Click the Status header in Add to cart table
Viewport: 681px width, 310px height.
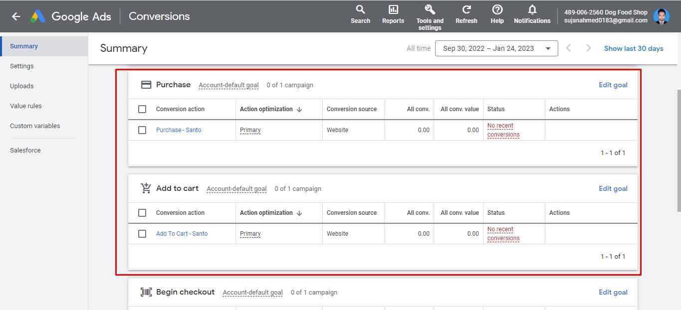[496, 213]
